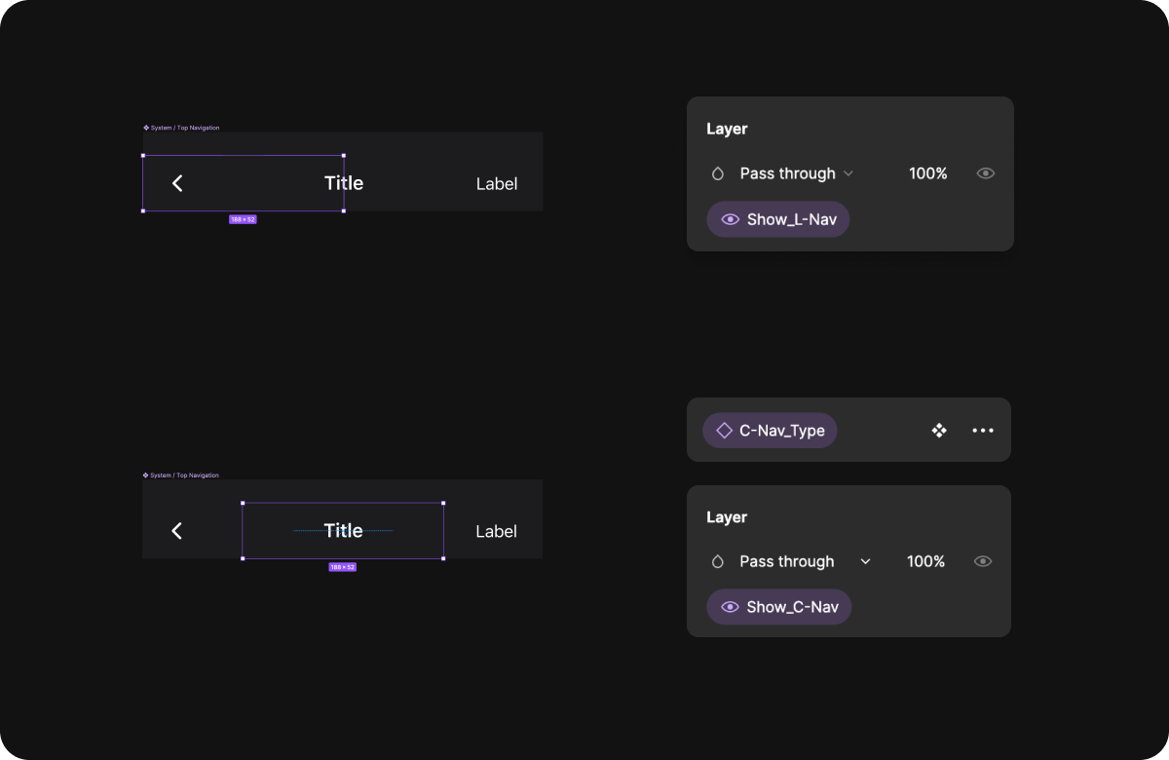The image size is (1169, 760).
Task: Select the lower System / Top Navigation frame label
Action: pos(184,475)
